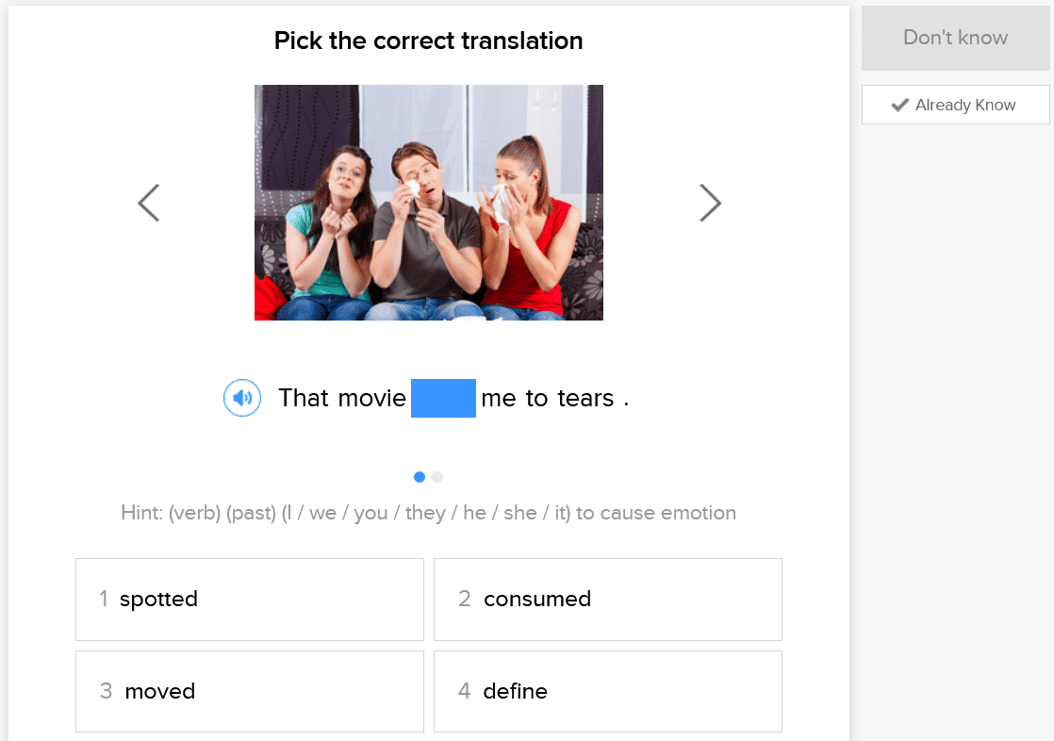Click the word "tears" in the sentence
Image resolution: width=1054 pixels, height=741 pixels.
coord(585,398)
